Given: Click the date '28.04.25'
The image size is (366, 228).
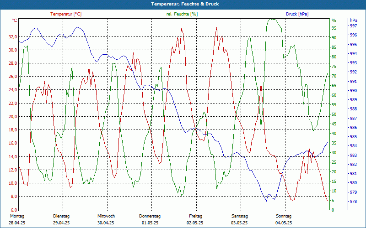Looking at the screenshot, I should (17, 223).
